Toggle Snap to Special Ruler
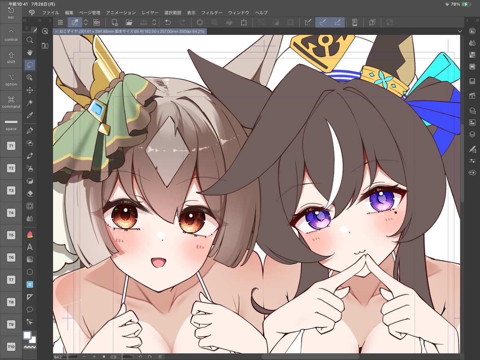Screen dimensions: 480x360 pyautogui.click(x=322, y=22)
